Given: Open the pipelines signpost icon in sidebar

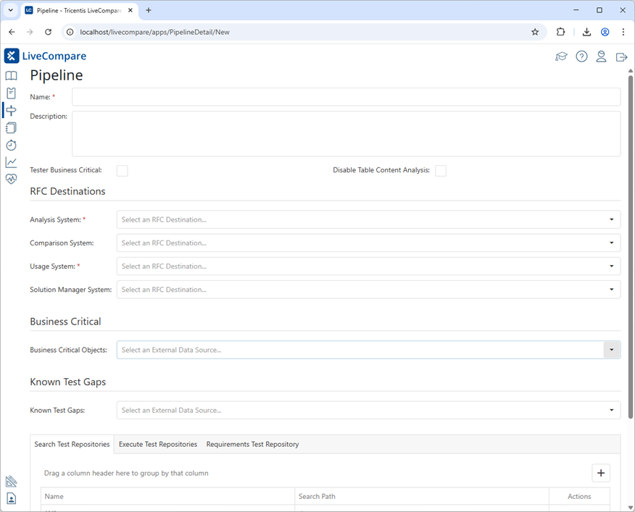Looking at the screenshot, I should pos(11,110).
